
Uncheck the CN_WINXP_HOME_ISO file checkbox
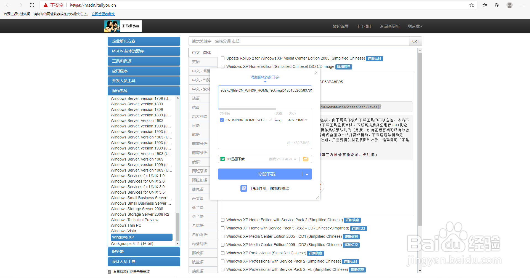[222, 120]
